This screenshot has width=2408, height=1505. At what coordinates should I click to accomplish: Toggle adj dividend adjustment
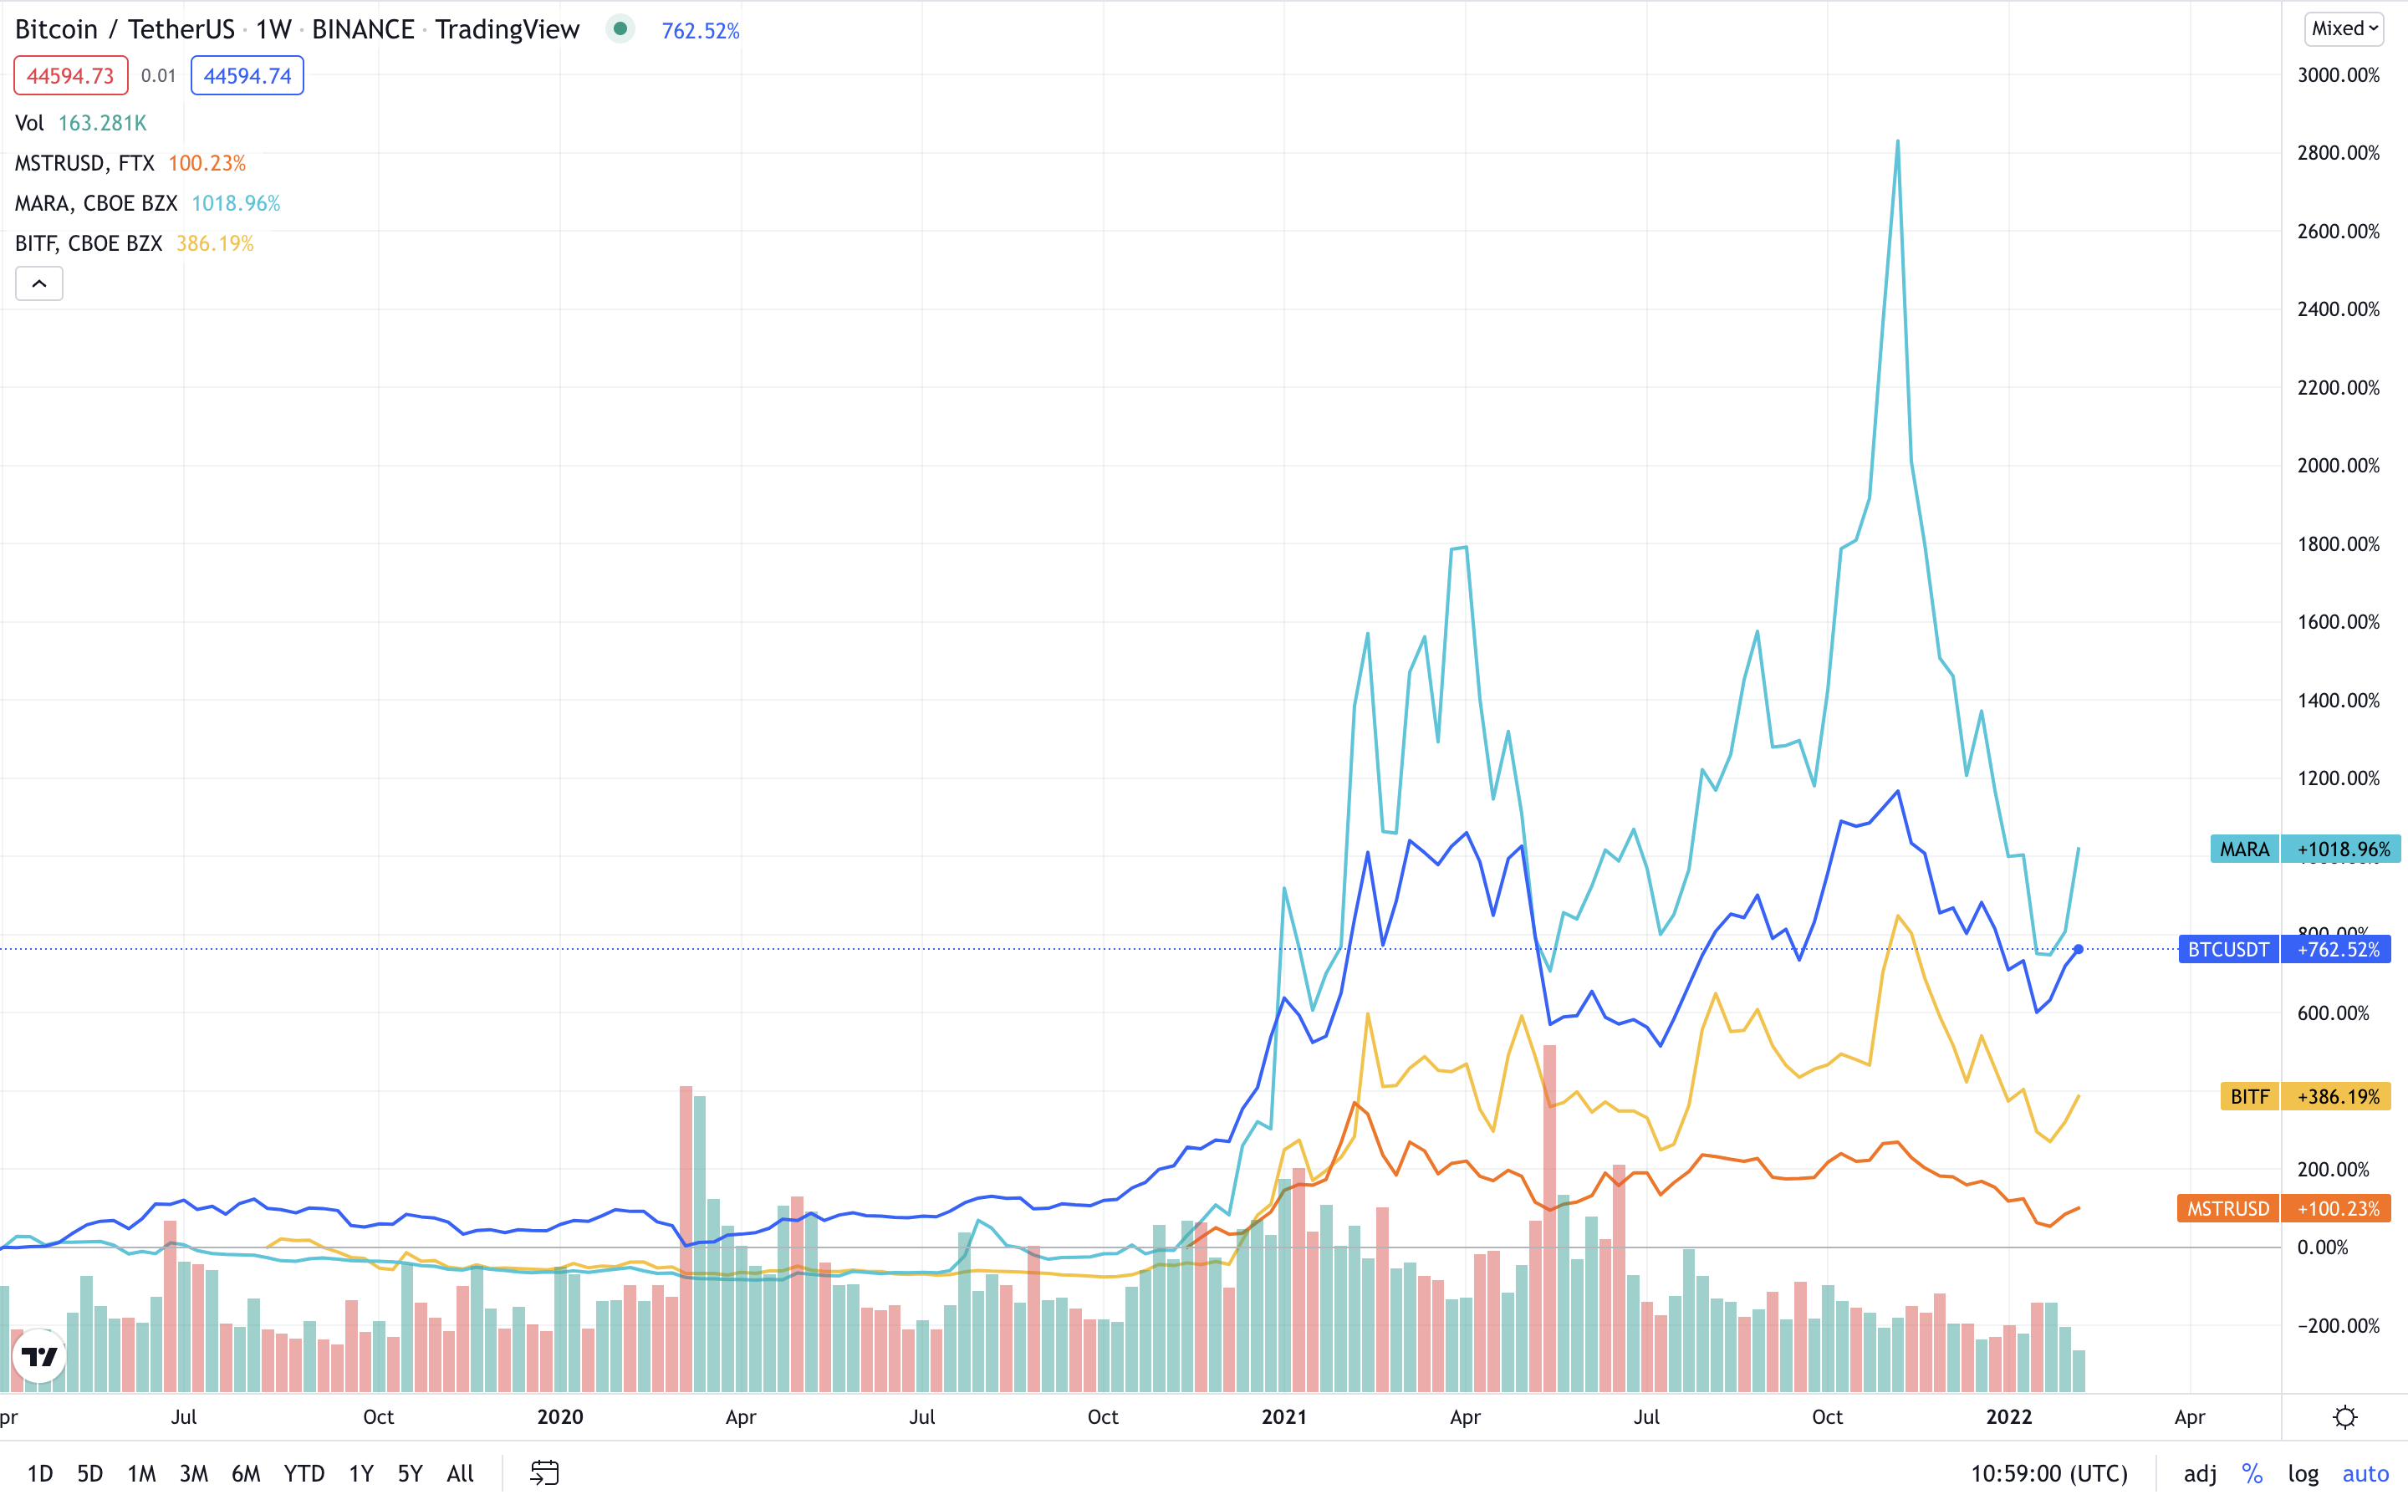2199,1473
